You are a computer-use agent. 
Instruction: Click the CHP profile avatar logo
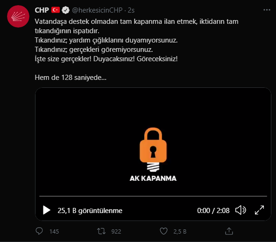tap(18, 16)
